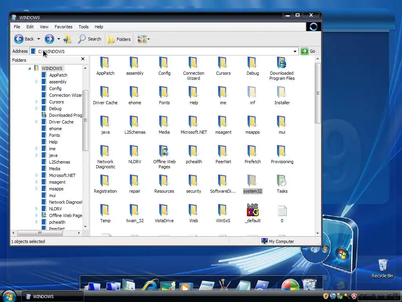Viewport: 402px width, 302px height.
Task: Click inside the Address path field
Action: click(x=164, y=52)
